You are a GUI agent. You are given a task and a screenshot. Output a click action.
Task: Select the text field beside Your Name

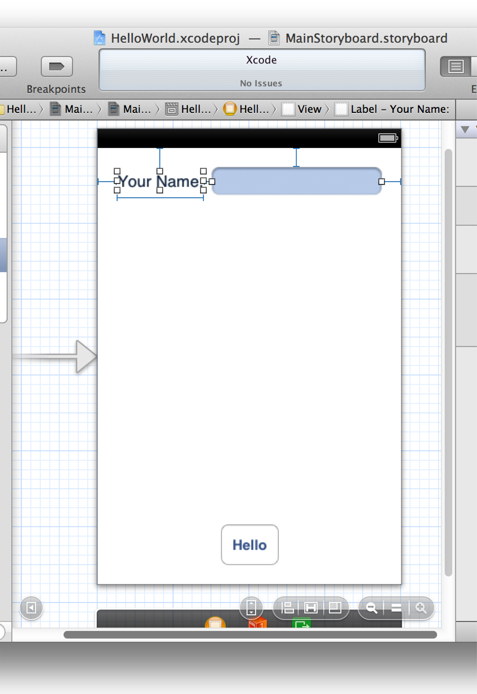point(296,181)
